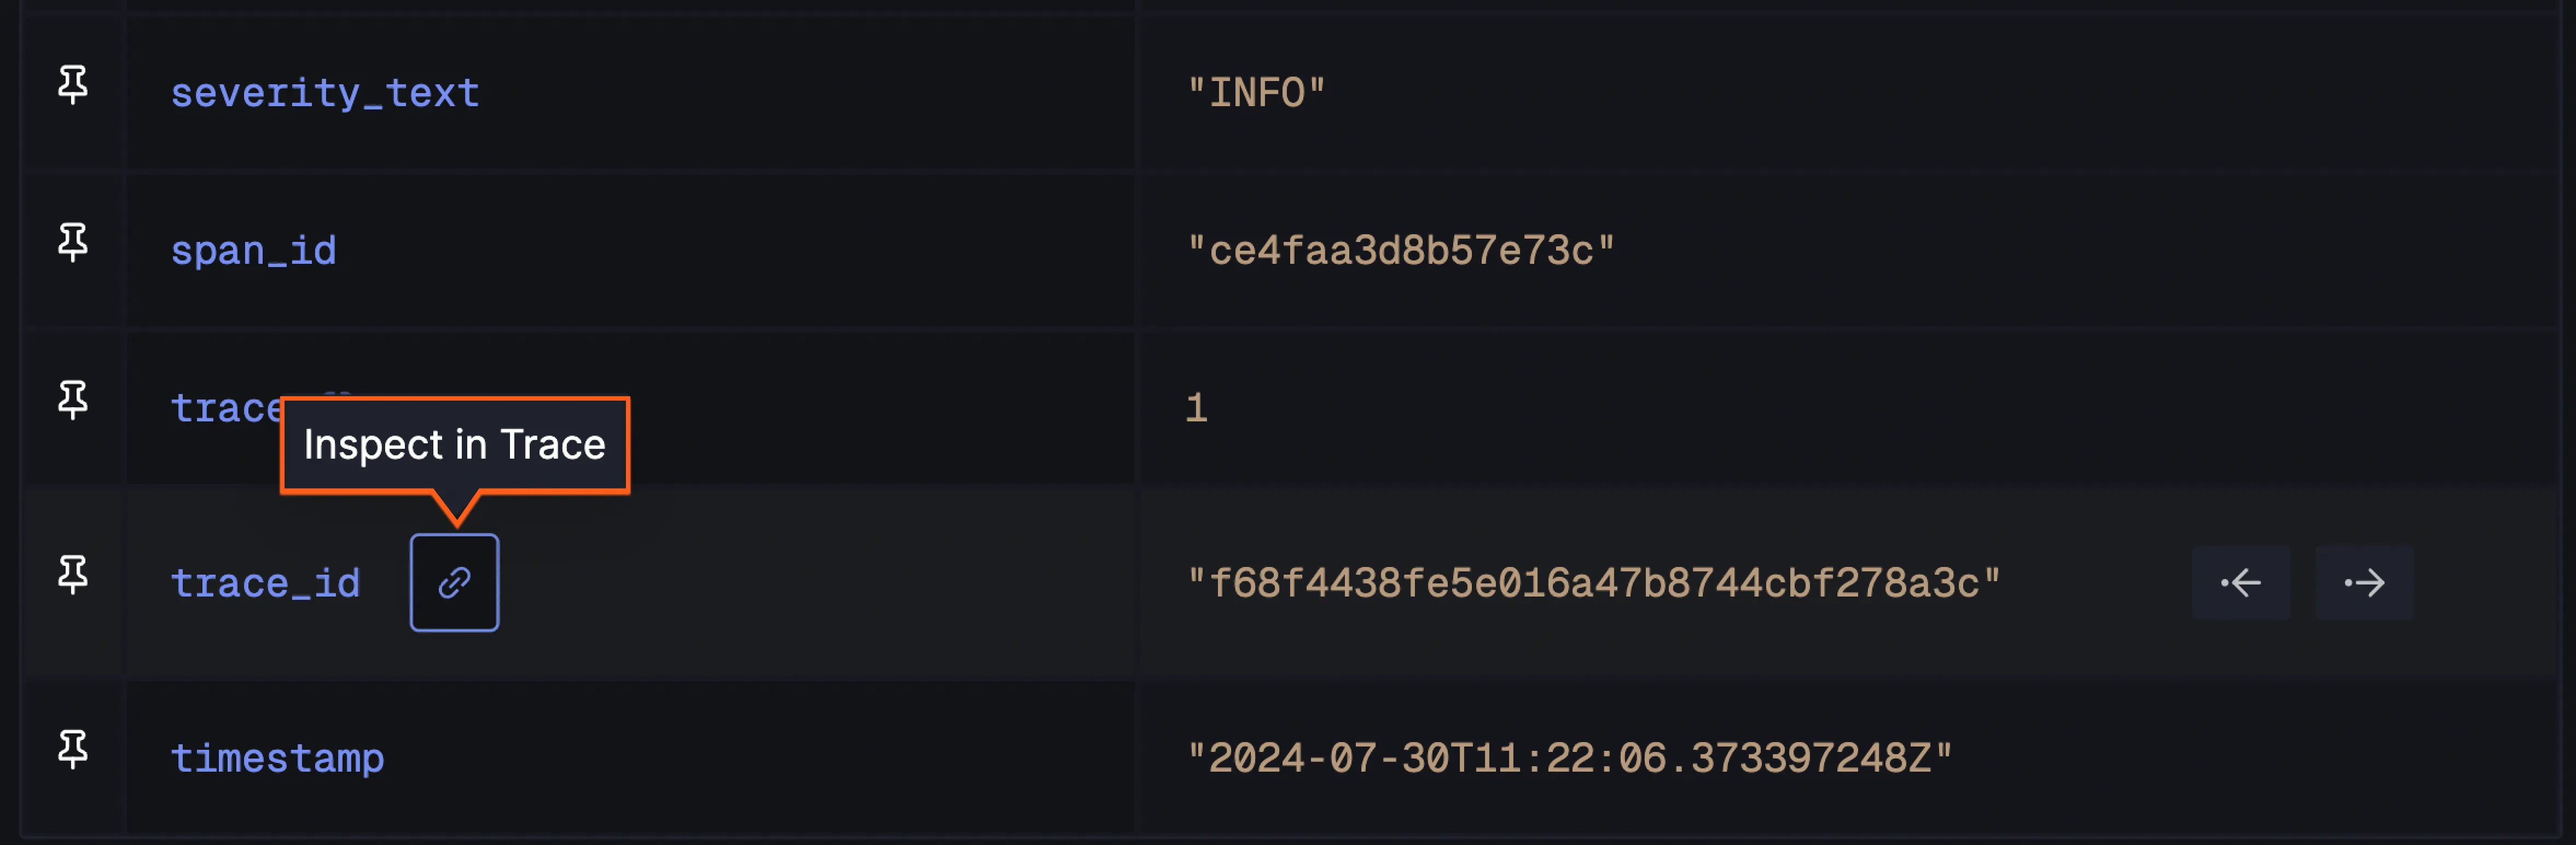The width and height of the screenshot is (2576, 845).
Task: Pin the severity_text attribute
Action: pyautogui.click(x=73, y=85)
